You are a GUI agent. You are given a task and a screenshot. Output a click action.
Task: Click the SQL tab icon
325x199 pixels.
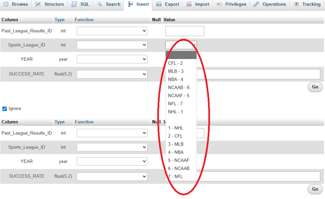coord(74,4)
